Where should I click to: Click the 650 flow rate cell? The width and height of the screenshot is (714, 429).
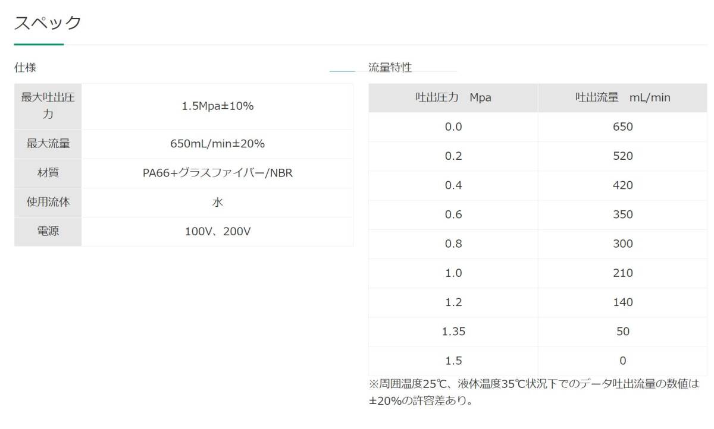coord(622,127)
